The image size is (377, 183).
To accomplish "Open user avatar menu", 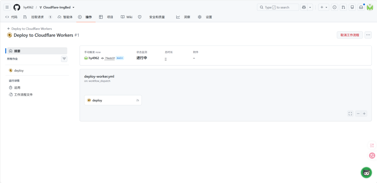I will [x=370, y=7].
